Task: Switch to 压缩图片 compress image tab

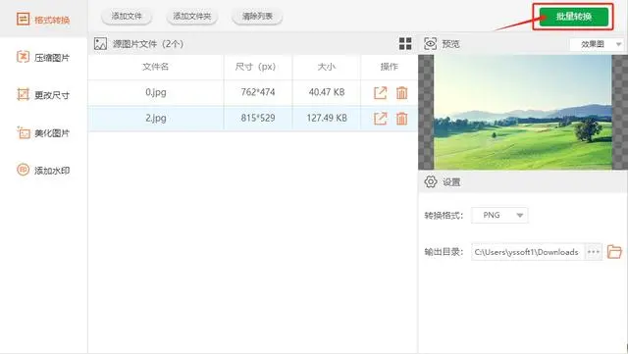Action: (43, 57)
